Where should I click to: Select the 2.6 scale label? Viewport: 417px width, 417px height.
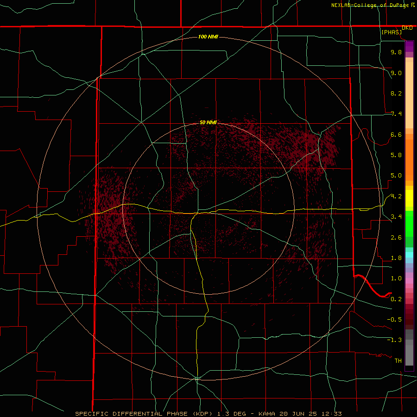396,238
